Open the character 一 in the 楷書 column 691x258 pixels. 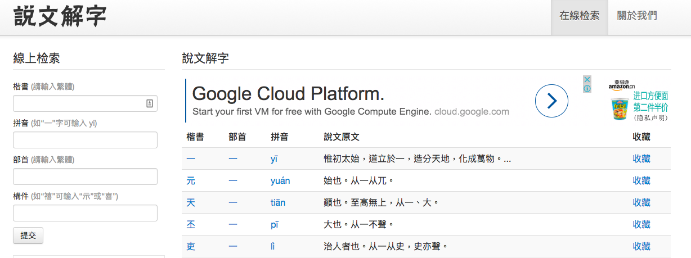pyautogui.click(x=191, y=159)
